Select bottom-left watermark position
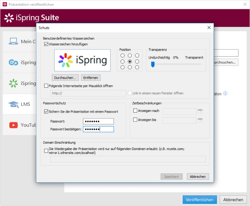250x206 pixels. point(122,67)
